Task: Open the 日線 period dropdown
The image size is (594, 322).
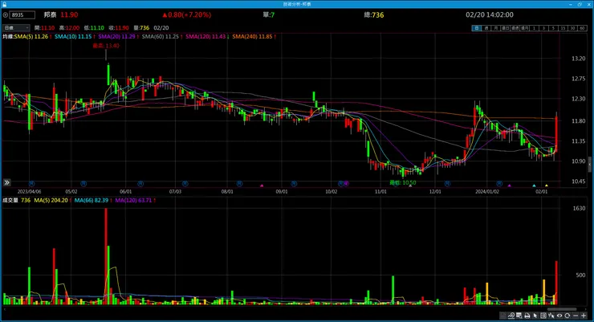Action: pyautogui.click(x=16, y=27)
